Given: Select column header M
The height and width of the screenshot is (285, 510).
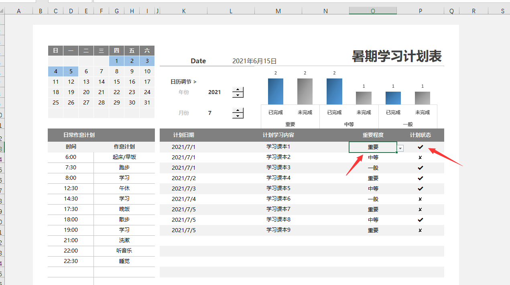Looking at the screenshot, I should tap(278, 11).
